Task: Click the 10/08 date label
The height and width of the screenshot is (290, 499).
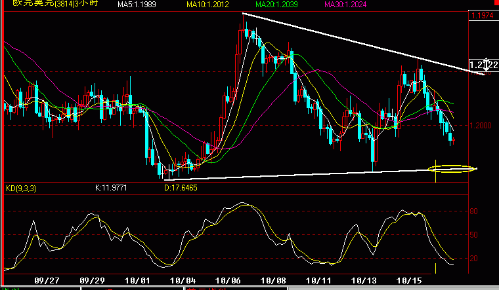Action: coord(273,281)
